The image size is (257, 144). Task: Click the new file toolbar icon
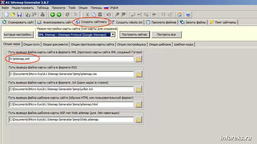7,15
